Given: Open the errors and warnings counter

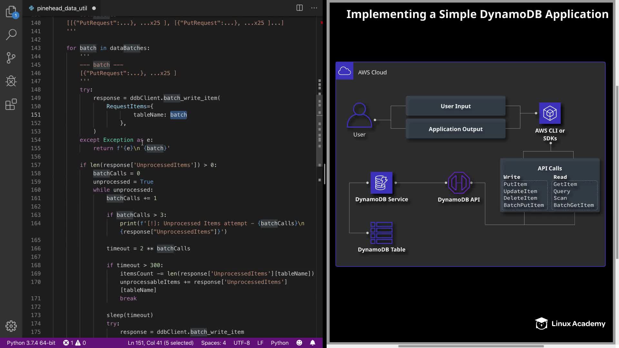Looking at the screenshot, I should tap(74, 343).
